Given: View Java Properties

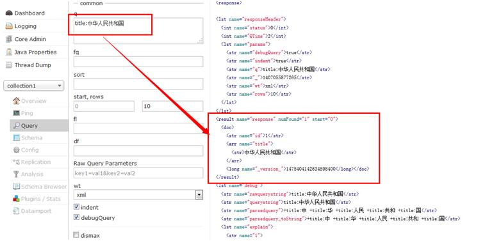Looking at the screenshot, I should [x=35, y=52].
